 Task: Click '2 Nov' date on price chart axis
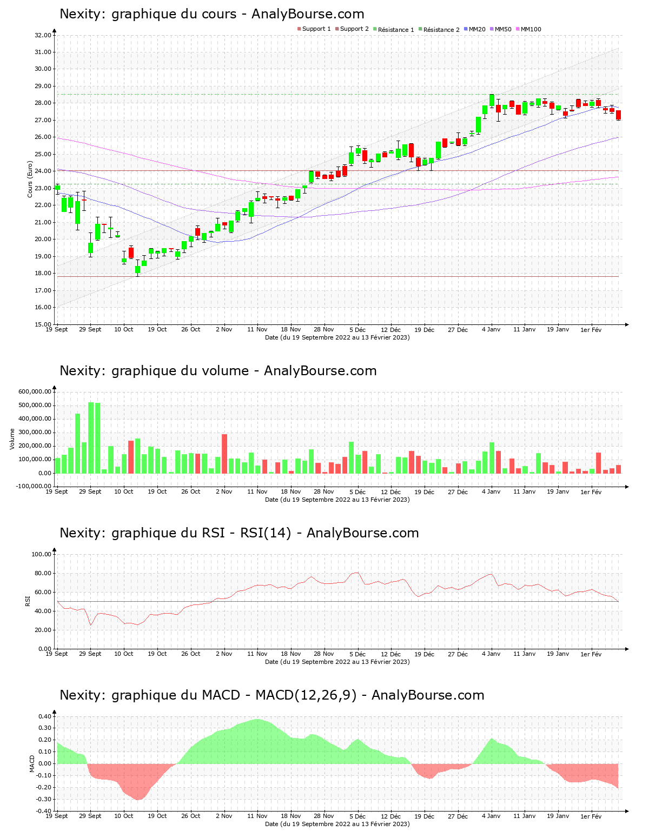click(x=224, y=329)
